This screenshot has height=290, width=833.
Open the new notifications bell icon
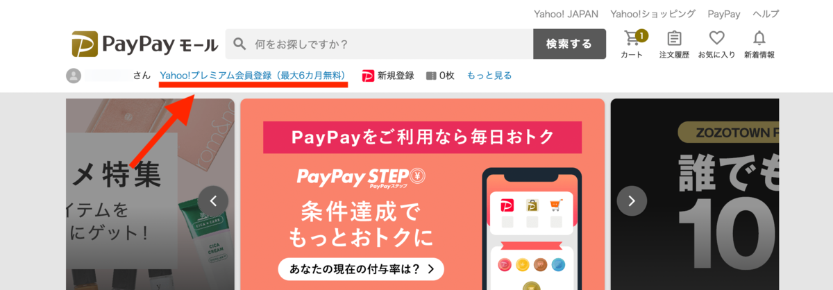759,38
